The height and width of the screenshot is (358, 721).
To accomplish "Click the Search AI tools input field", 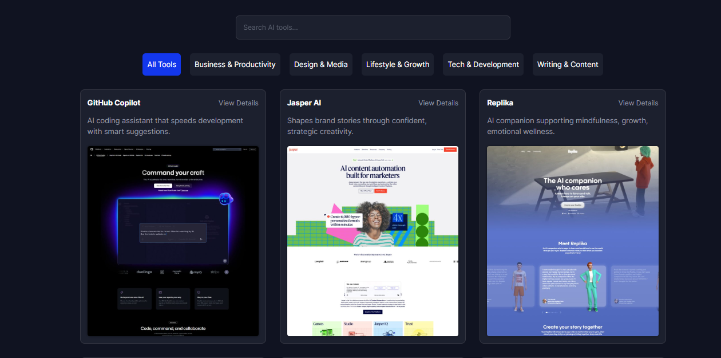I will click(373, 27).
